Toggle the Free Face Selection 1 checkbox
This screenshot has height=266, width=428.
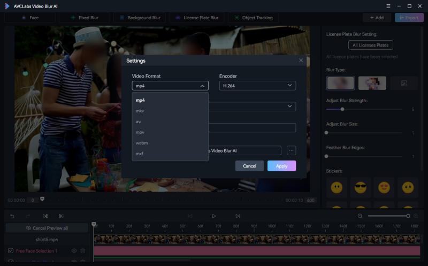[11, 250]
